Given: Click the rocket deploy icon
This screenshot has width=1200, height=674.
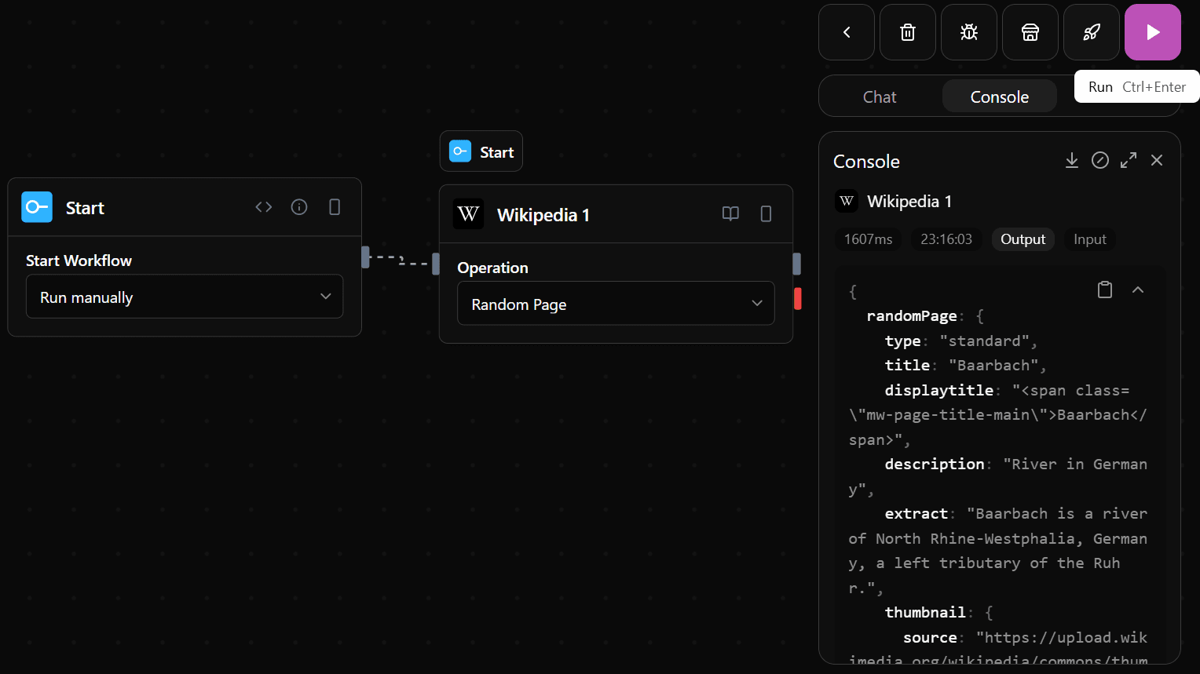Looking at the screenshot, I should (x=1091, y=32).
